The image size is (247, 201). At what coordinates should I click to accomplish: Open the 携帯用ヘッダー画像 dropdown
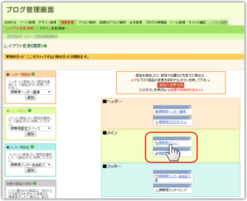coord(30,92)
